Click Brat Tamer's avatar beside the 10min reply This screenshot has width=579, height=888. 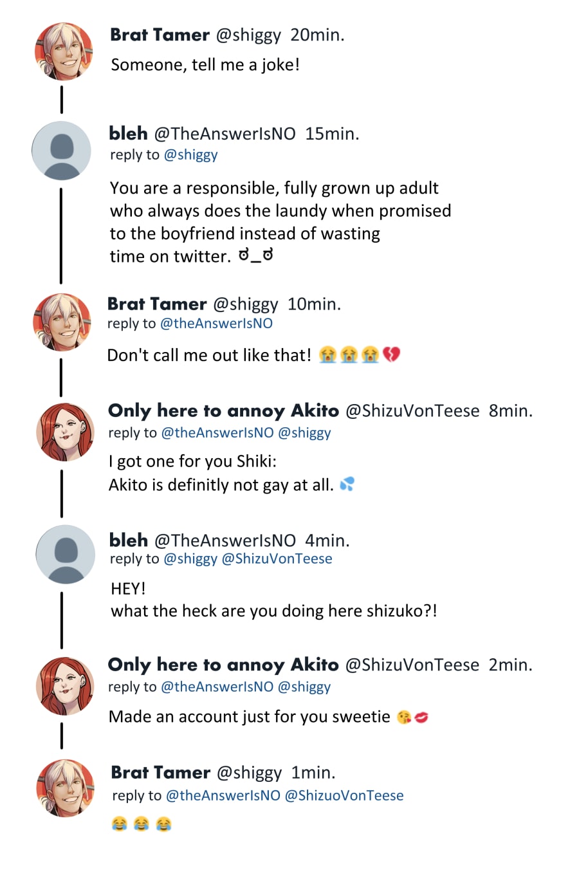(x=62, y=322)
